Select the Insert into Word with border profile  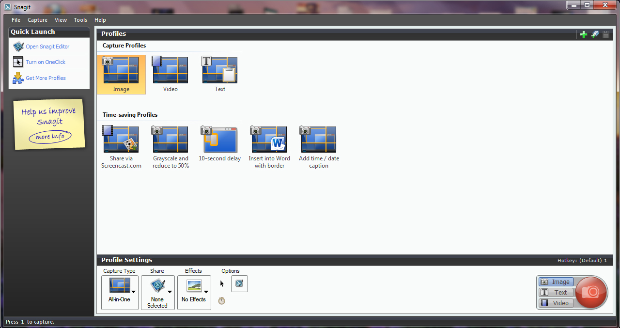point(269,147)
